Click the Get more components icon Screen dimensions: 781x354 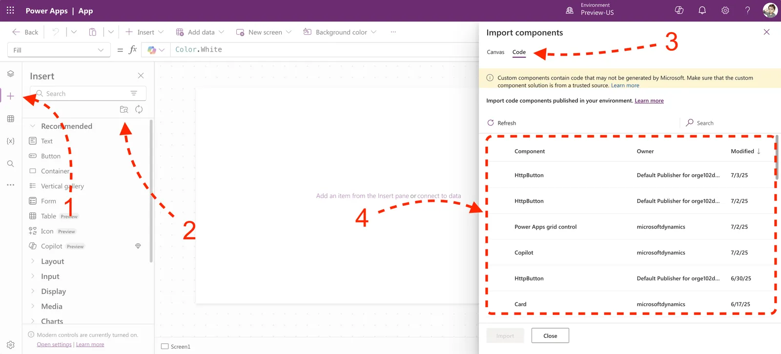[124, 109]
